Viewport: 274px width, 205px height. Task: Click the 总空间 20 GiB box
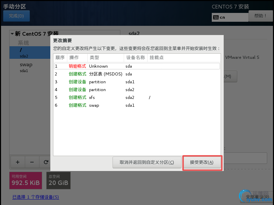tap(58, 181)
